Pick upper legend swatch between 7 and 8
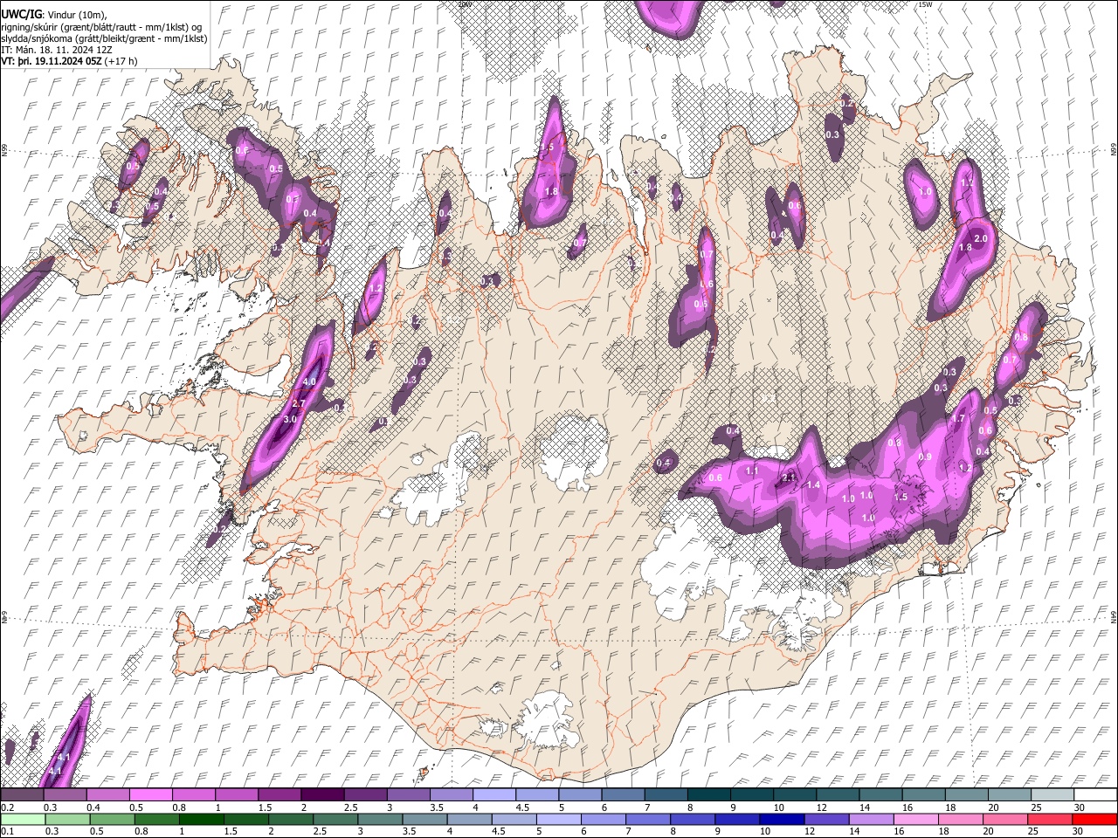 (666, 795)
